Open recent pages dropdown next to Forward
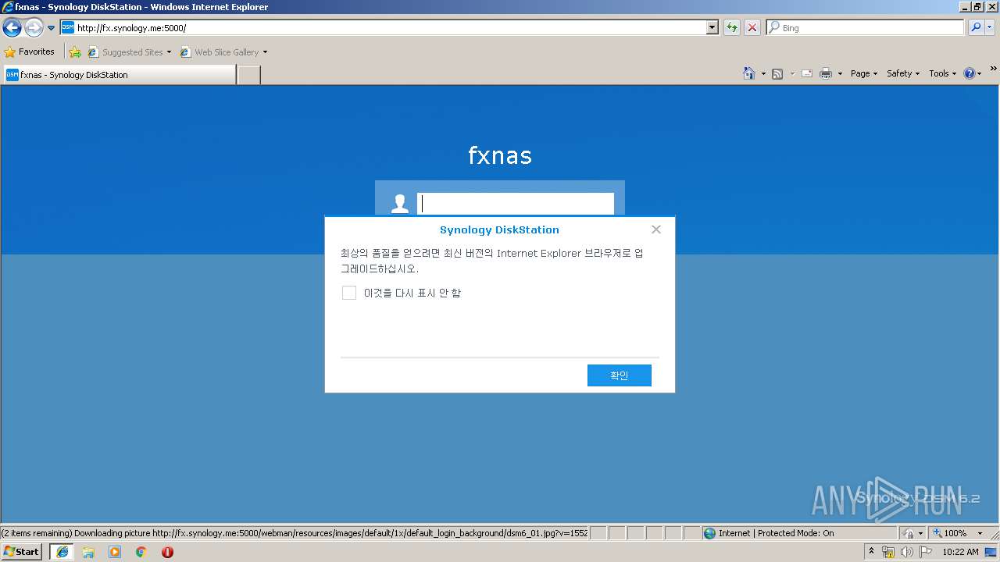Screen dimensions: 1000x562 click(51, 28)
